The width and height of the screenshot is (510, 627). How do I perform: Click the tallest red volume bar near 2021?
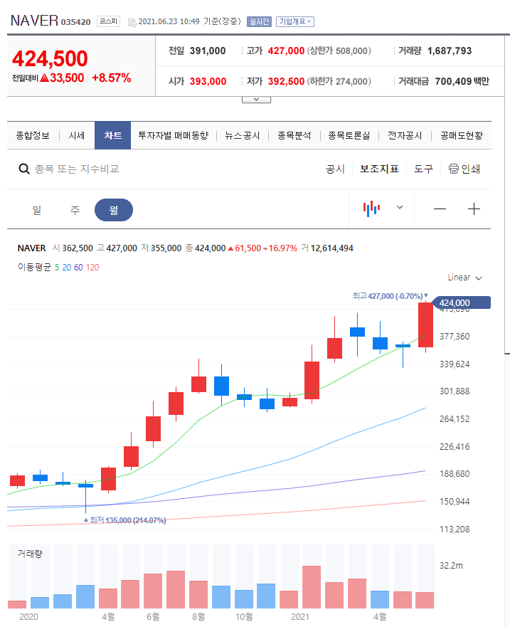pos(312,587)
